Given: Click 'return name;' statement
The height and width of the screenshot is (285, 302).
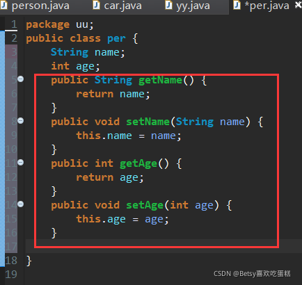Looking at the screenshot, I should tap(113, 94).
